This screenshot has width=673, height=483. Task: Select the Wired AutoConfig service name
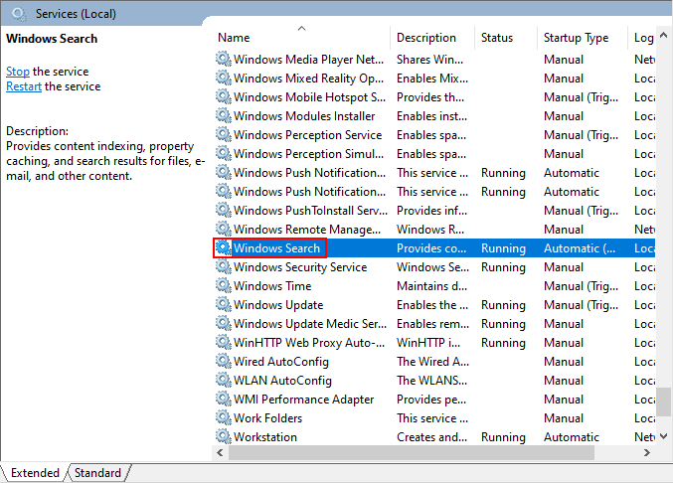[x=281, y=361]
